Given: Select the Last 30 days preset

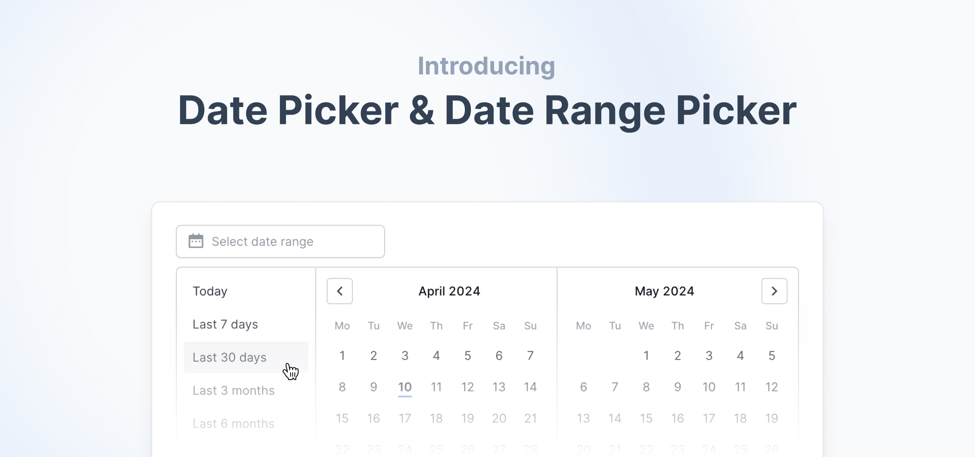Looking at the screenshot, I should coord(230,357).
